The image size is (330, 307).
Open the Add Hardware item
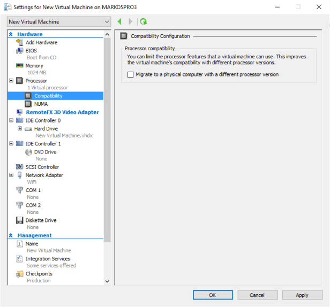[x=41, y=43]
